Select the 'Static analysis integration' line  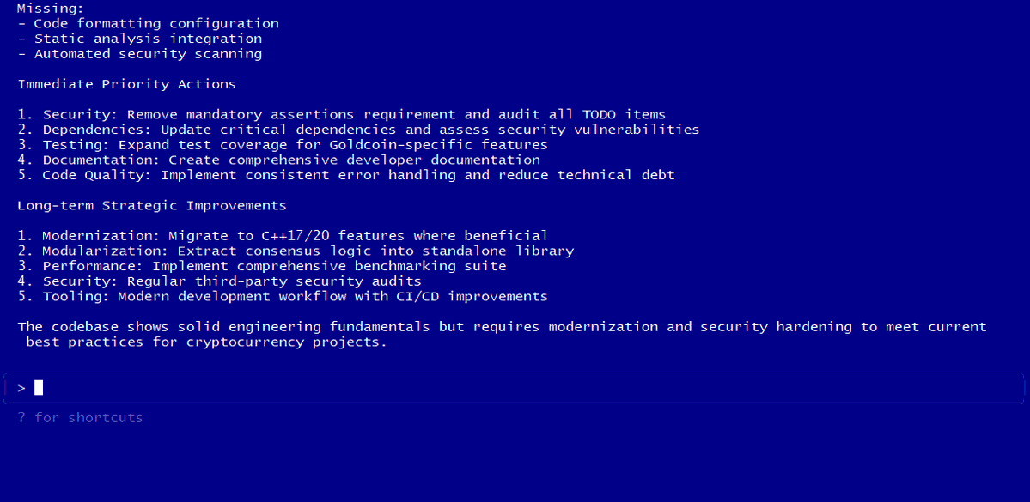140,39
